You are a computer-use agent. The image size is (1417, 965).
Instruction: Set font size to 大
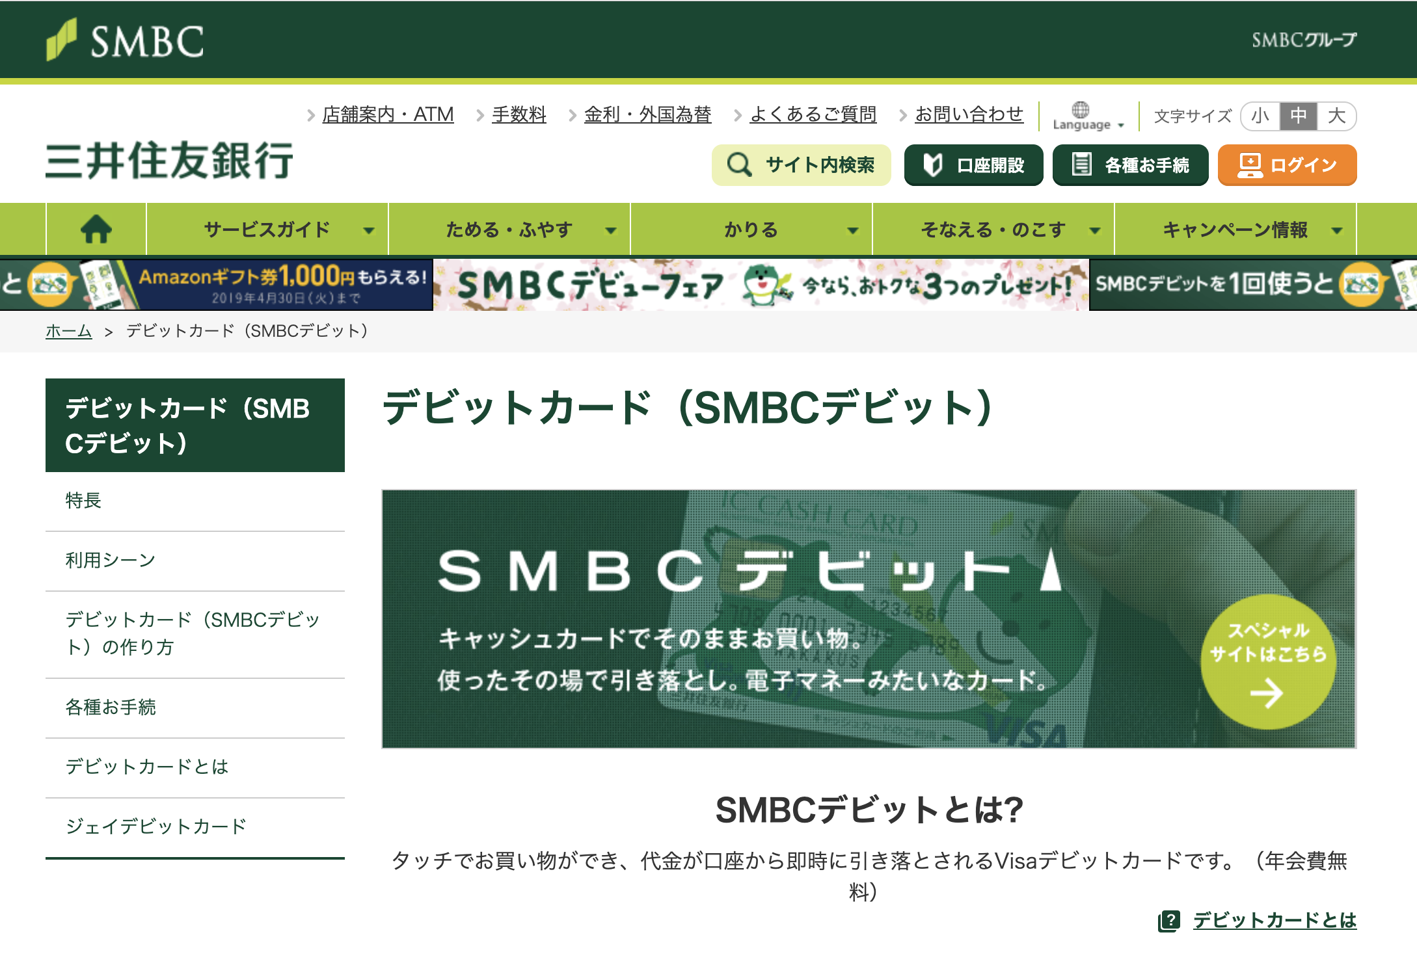[1337, 116]
